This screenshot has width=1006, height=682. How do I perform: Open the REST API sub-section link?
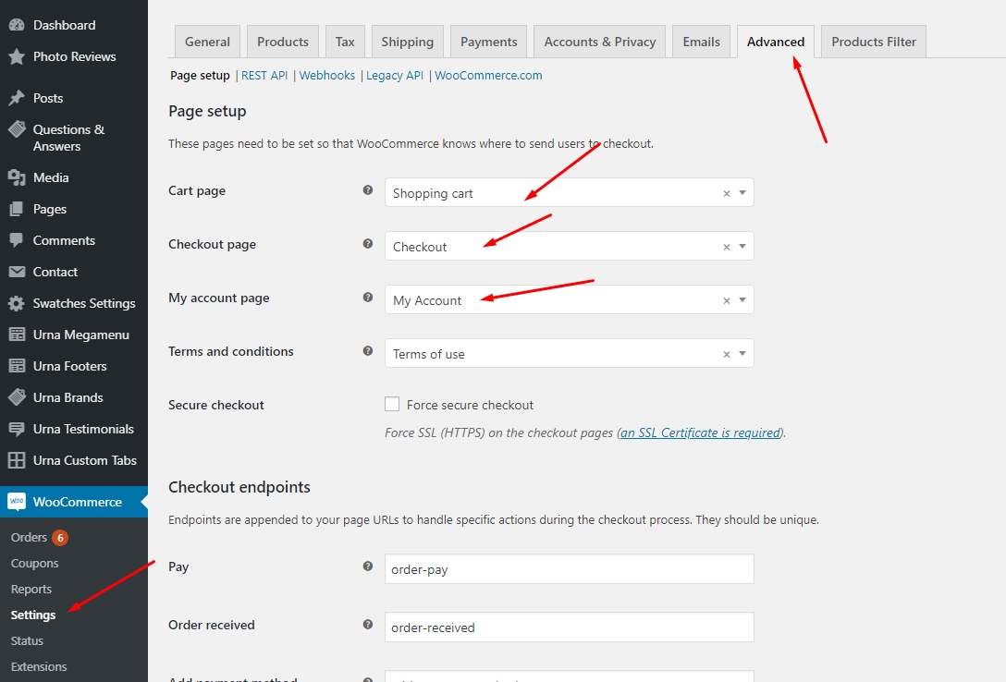coord(264,76)
